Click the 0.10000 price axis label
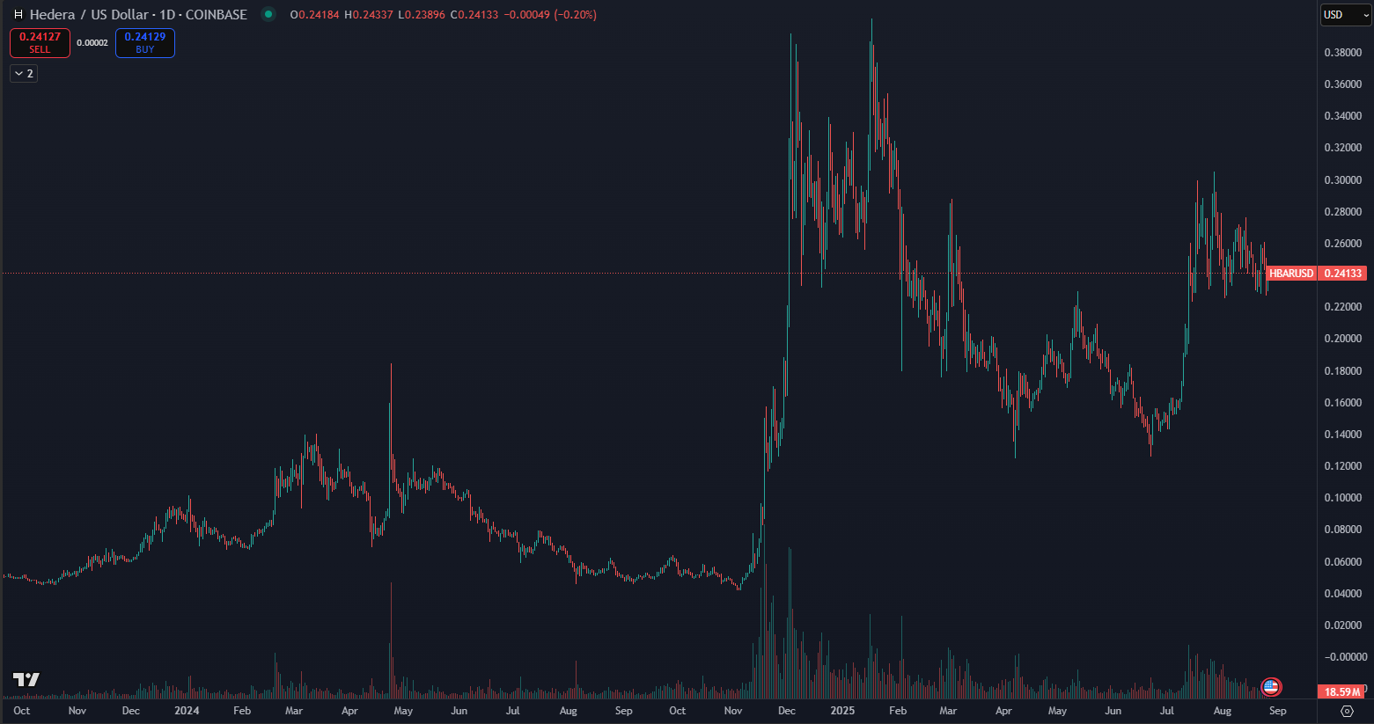1374x724 pixels. (1343, 498)
